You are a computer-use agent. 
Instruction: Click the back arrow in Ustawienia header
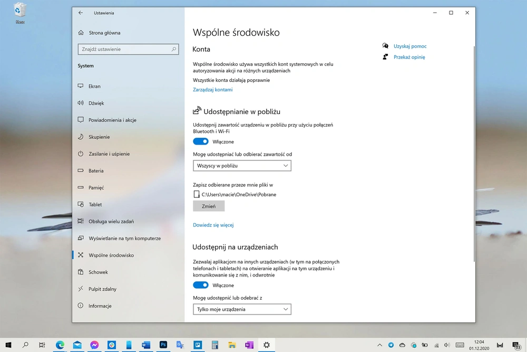pos(81,13)
